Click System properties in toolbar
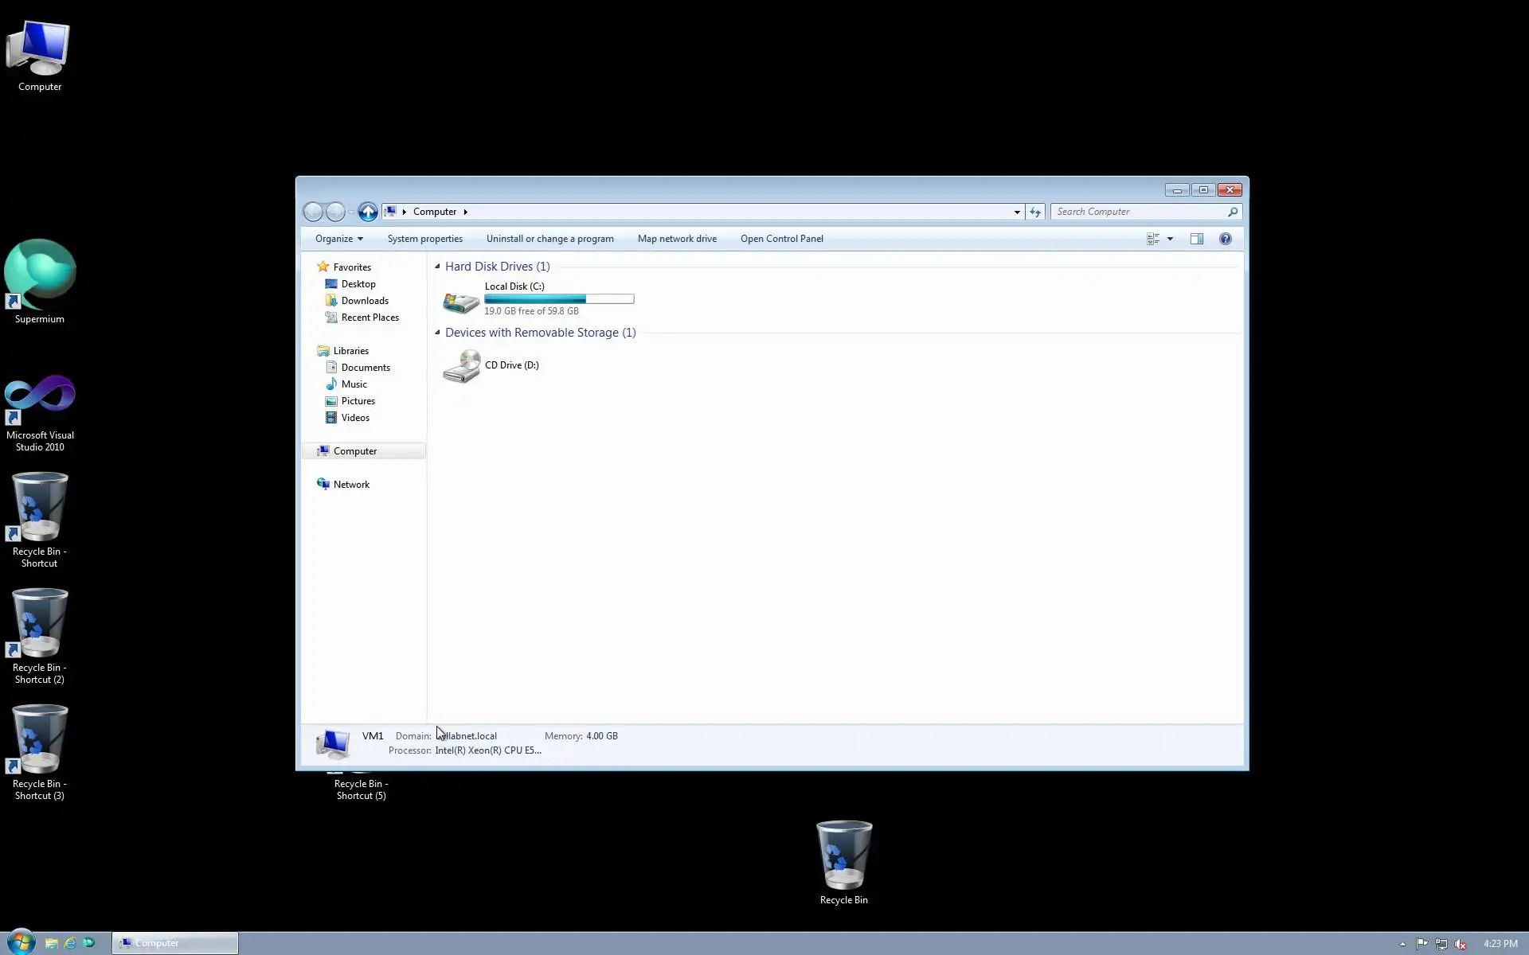Viewport: 1529px width, 955px height. (424, 239)
